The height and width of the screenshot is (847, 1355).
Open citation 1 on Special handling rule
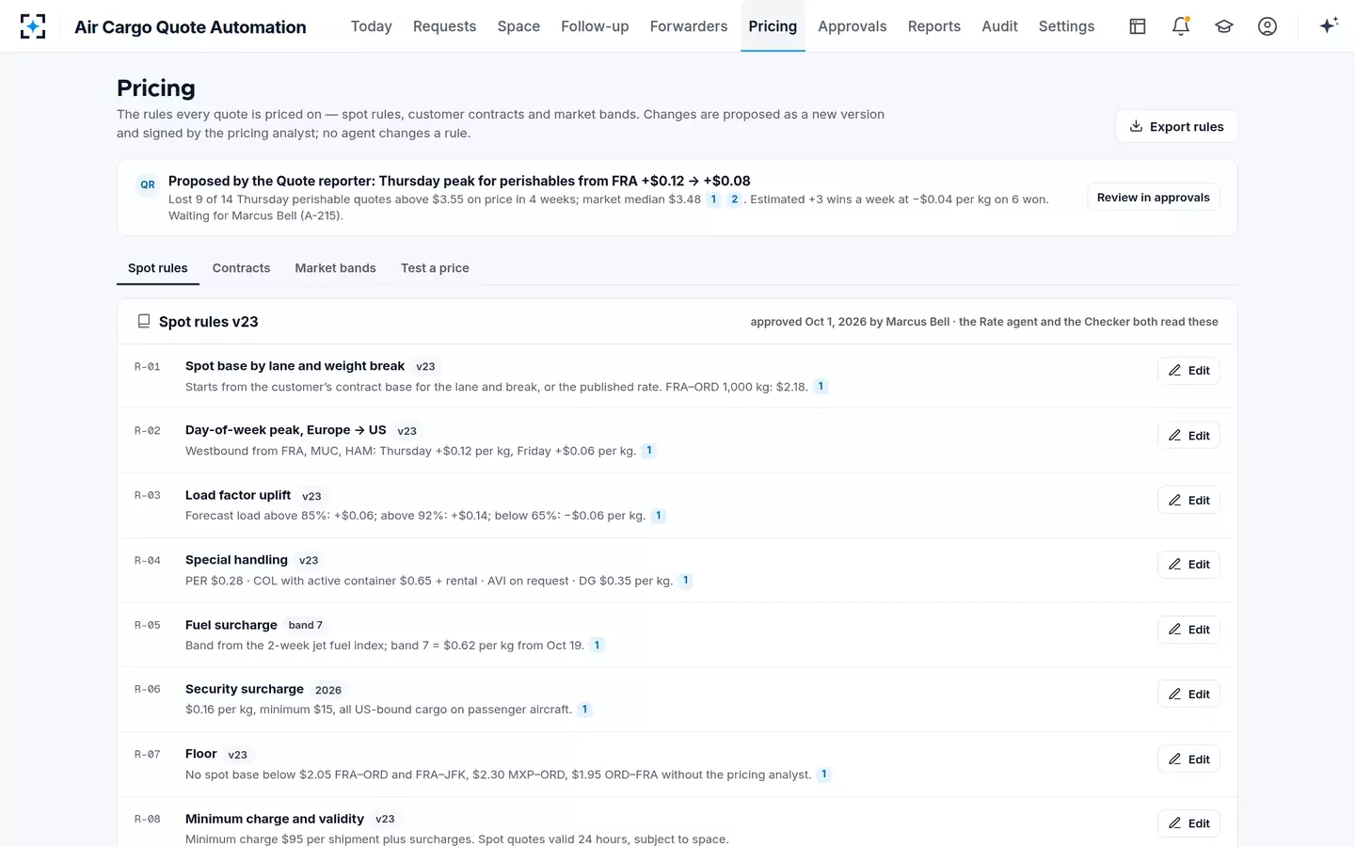[x=686, y=581]
